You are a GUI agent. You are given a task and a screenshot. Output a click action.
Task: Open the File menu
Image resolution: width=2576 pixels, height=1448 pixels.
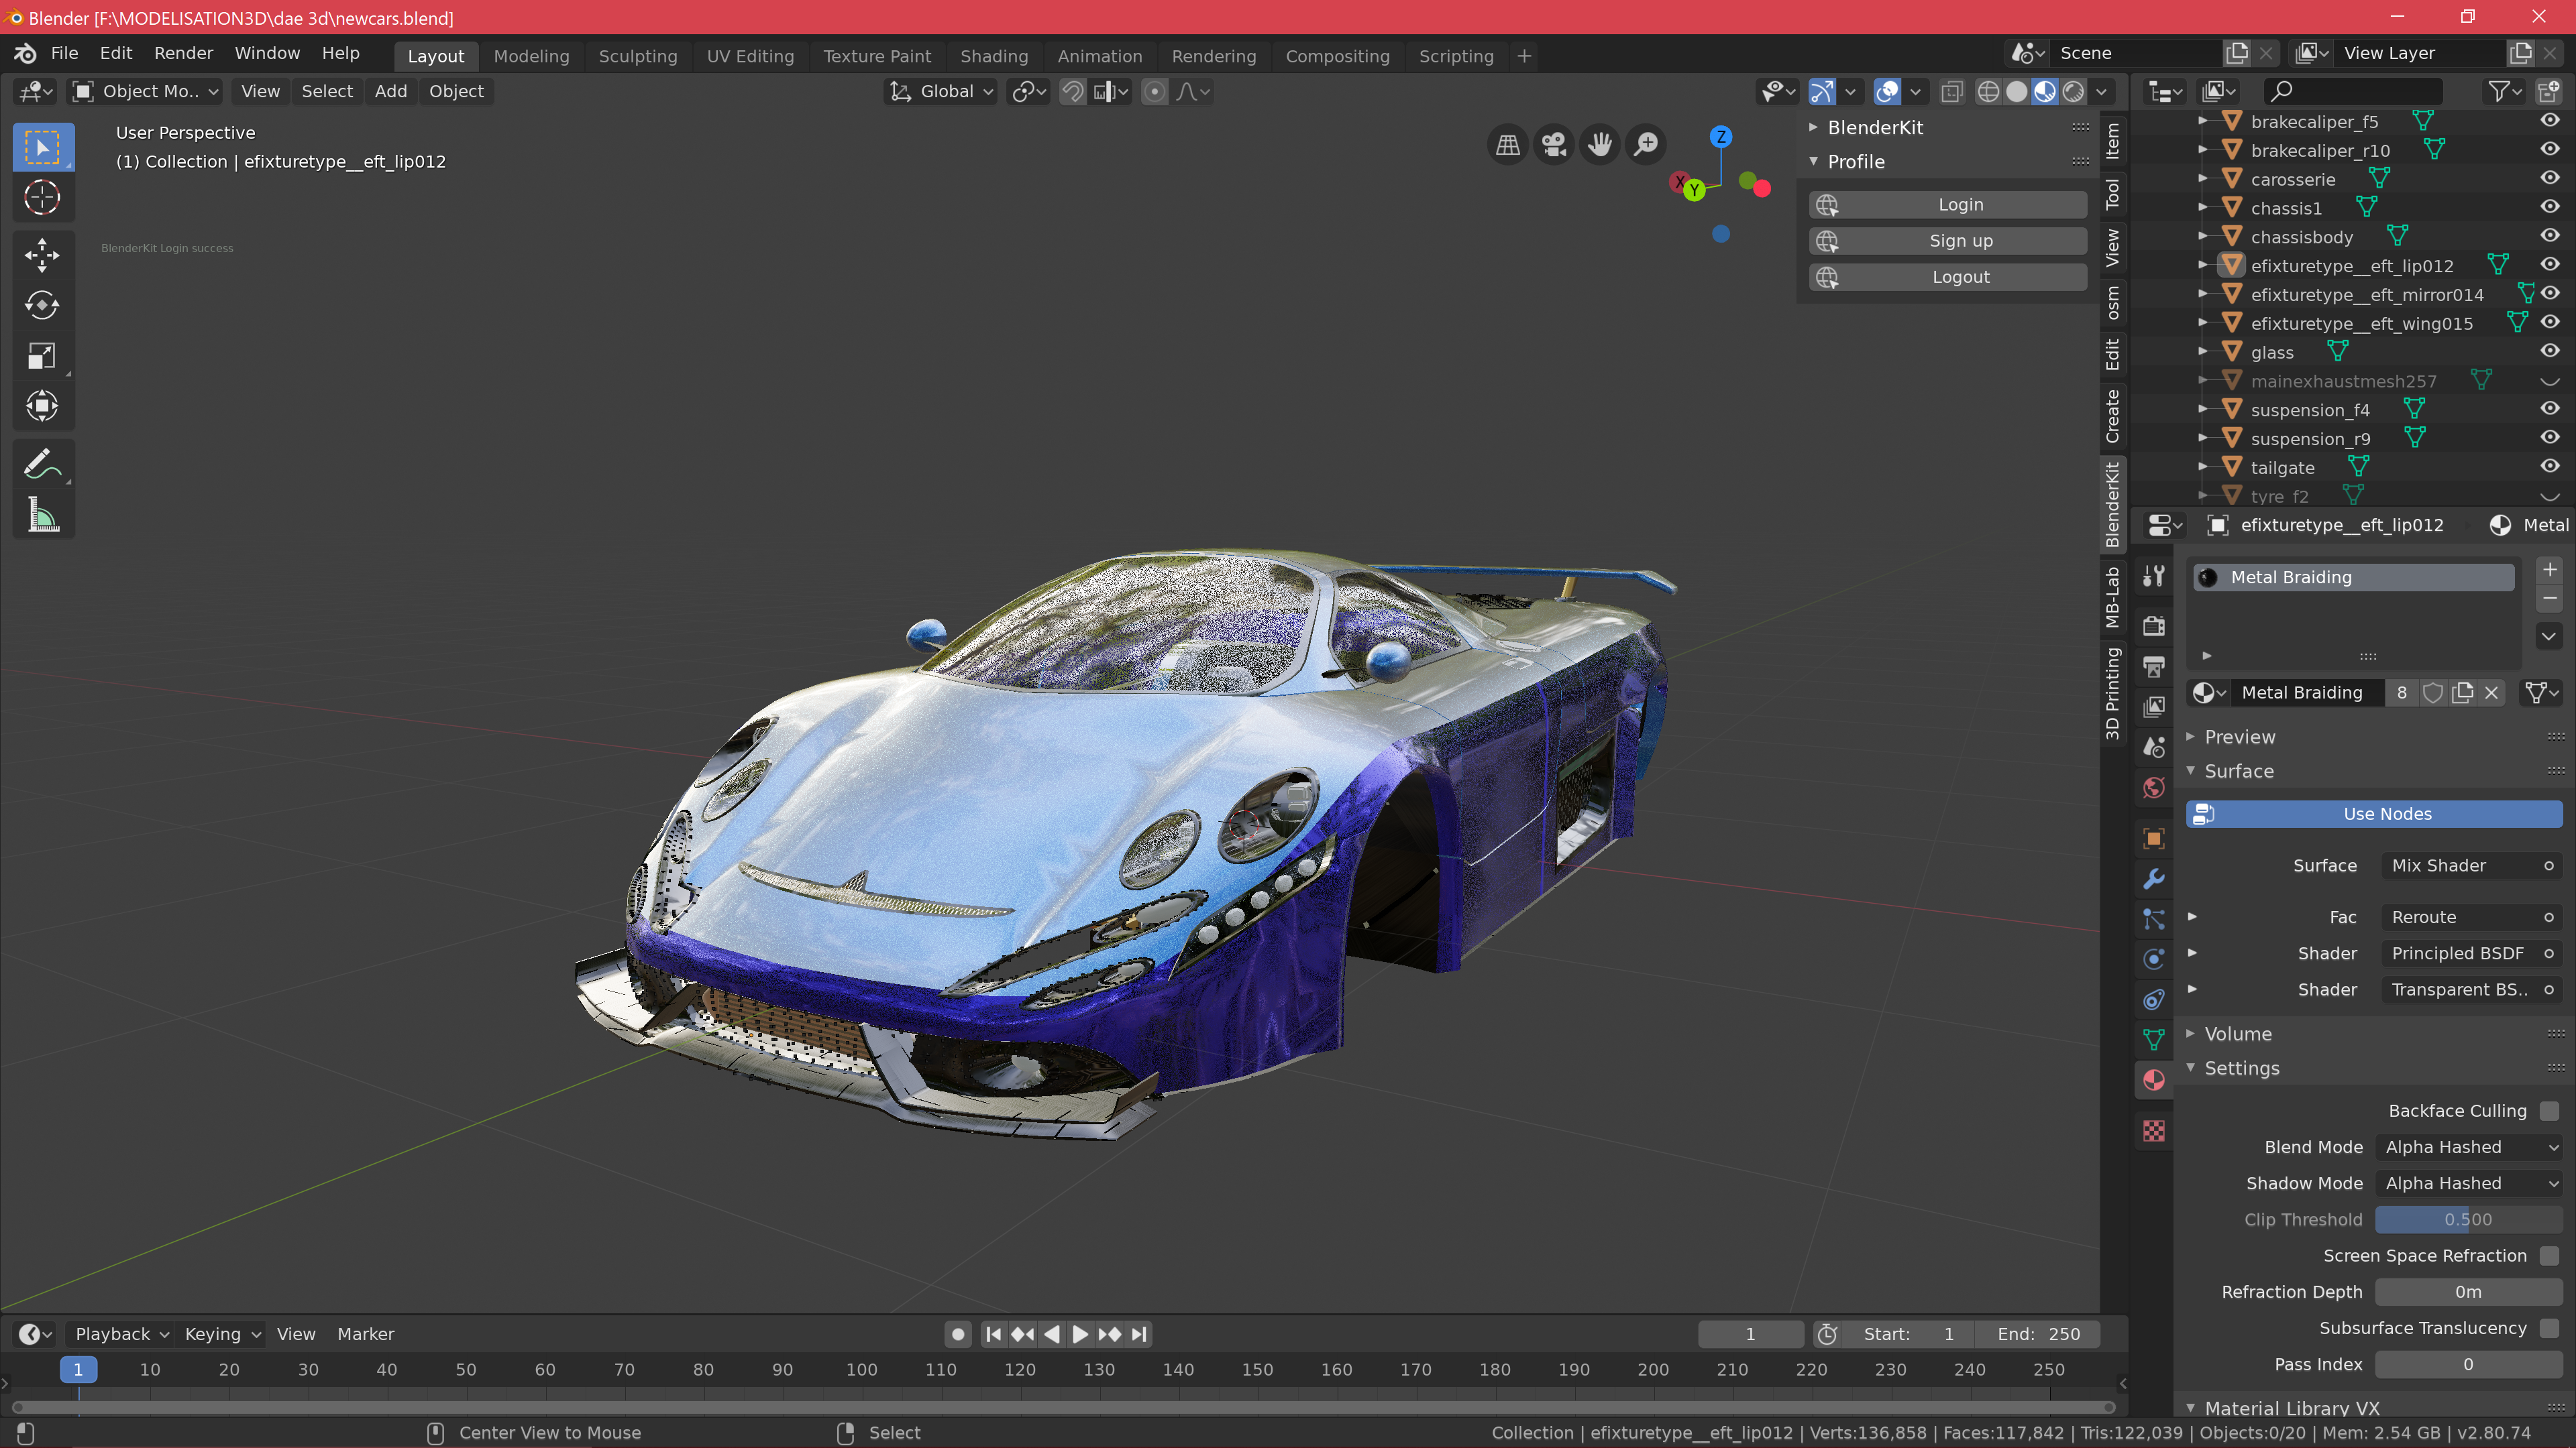point(64,53)
